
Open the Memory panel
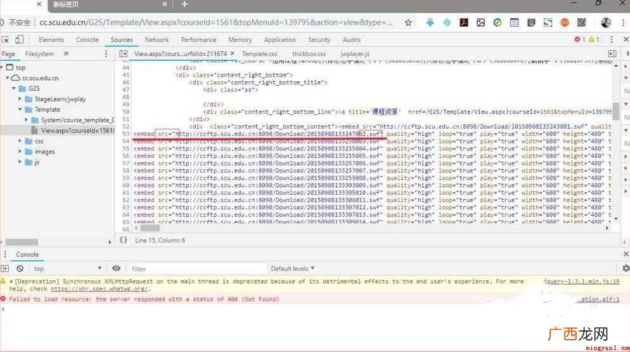240,39
